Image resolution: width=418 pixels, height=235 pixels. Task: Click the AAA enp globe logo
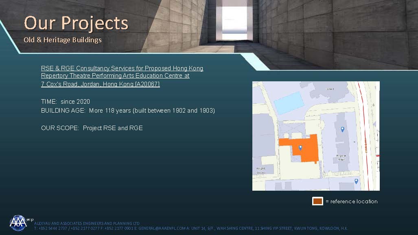19,223
